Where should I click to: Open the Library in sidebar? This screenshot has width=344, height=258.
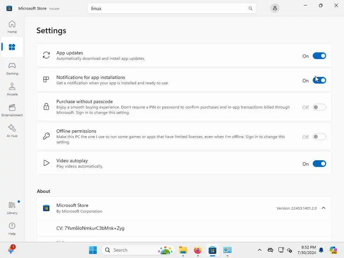tap(12, 208)
